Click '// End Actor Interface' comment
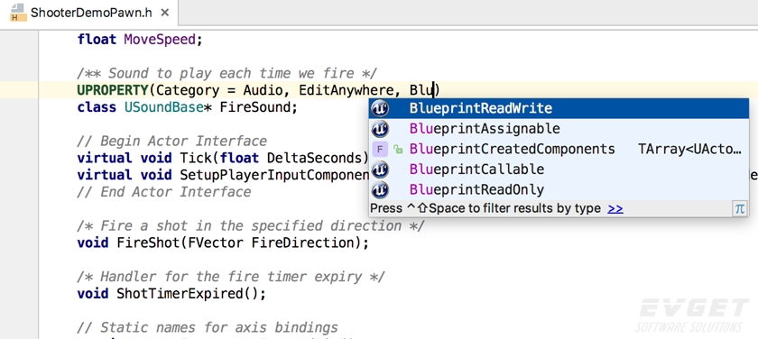 click(x=164, y=192)
